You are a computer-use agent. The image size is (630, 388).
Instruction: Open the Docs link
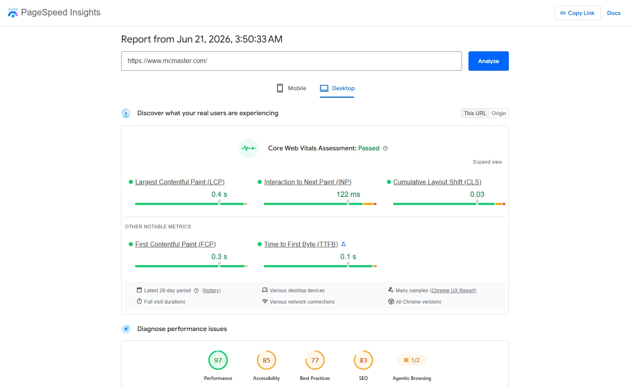613,13
